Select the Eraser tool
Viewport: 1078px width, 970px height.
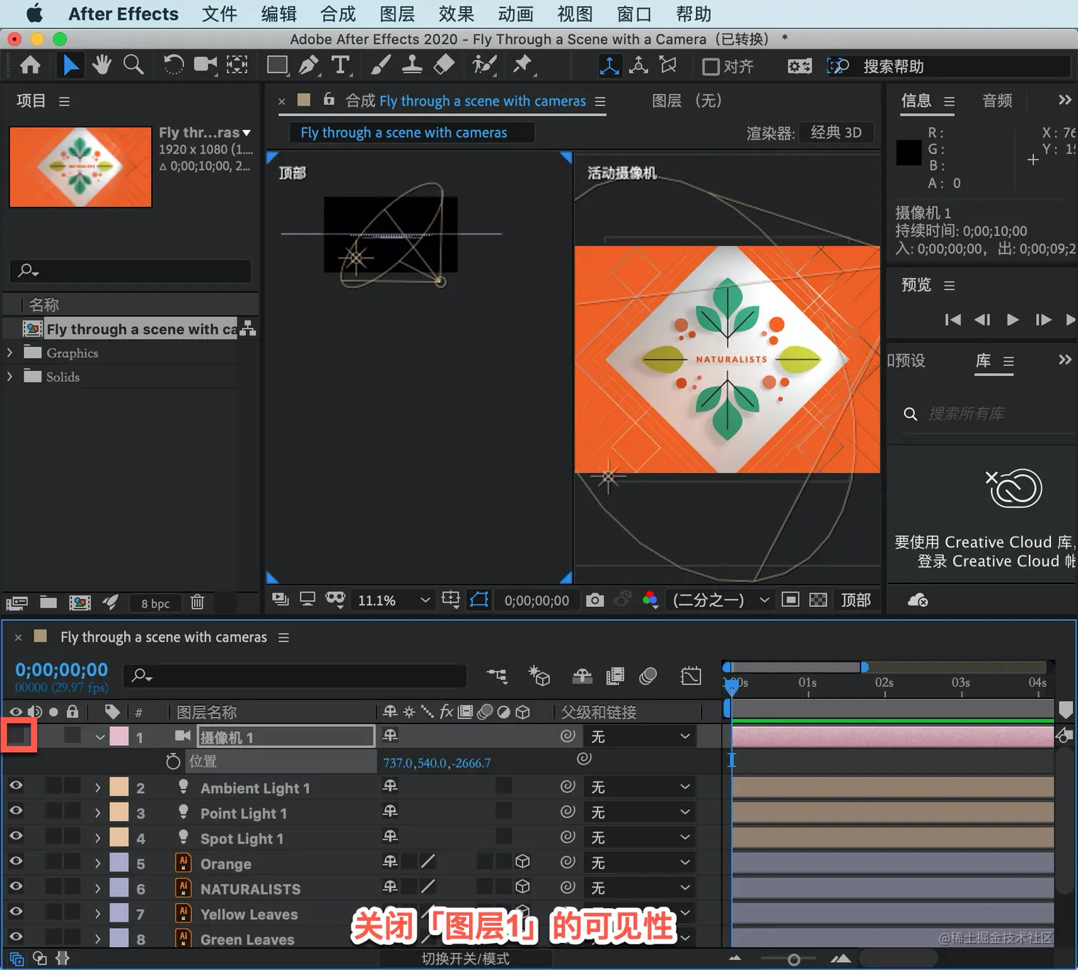click(444, 65)
